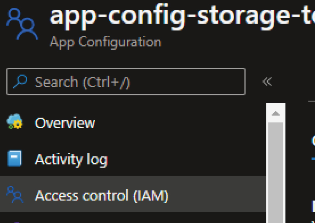Go to Activity log
The height and width of the screenshot is (223, 315).
[x=71, y=159]
